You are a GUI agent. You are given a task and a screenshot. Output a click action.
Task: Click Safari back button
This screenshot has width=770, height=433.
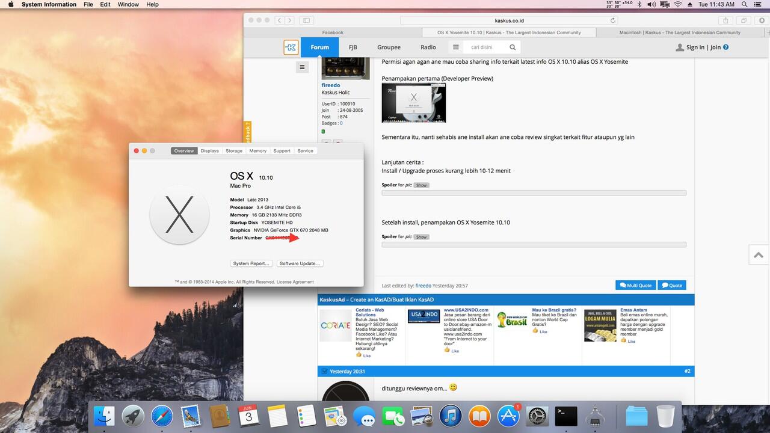click(280, 20)
